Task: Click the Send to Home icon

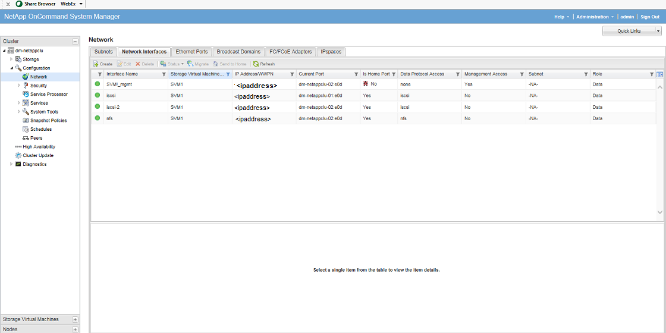Action: (216, 64)
